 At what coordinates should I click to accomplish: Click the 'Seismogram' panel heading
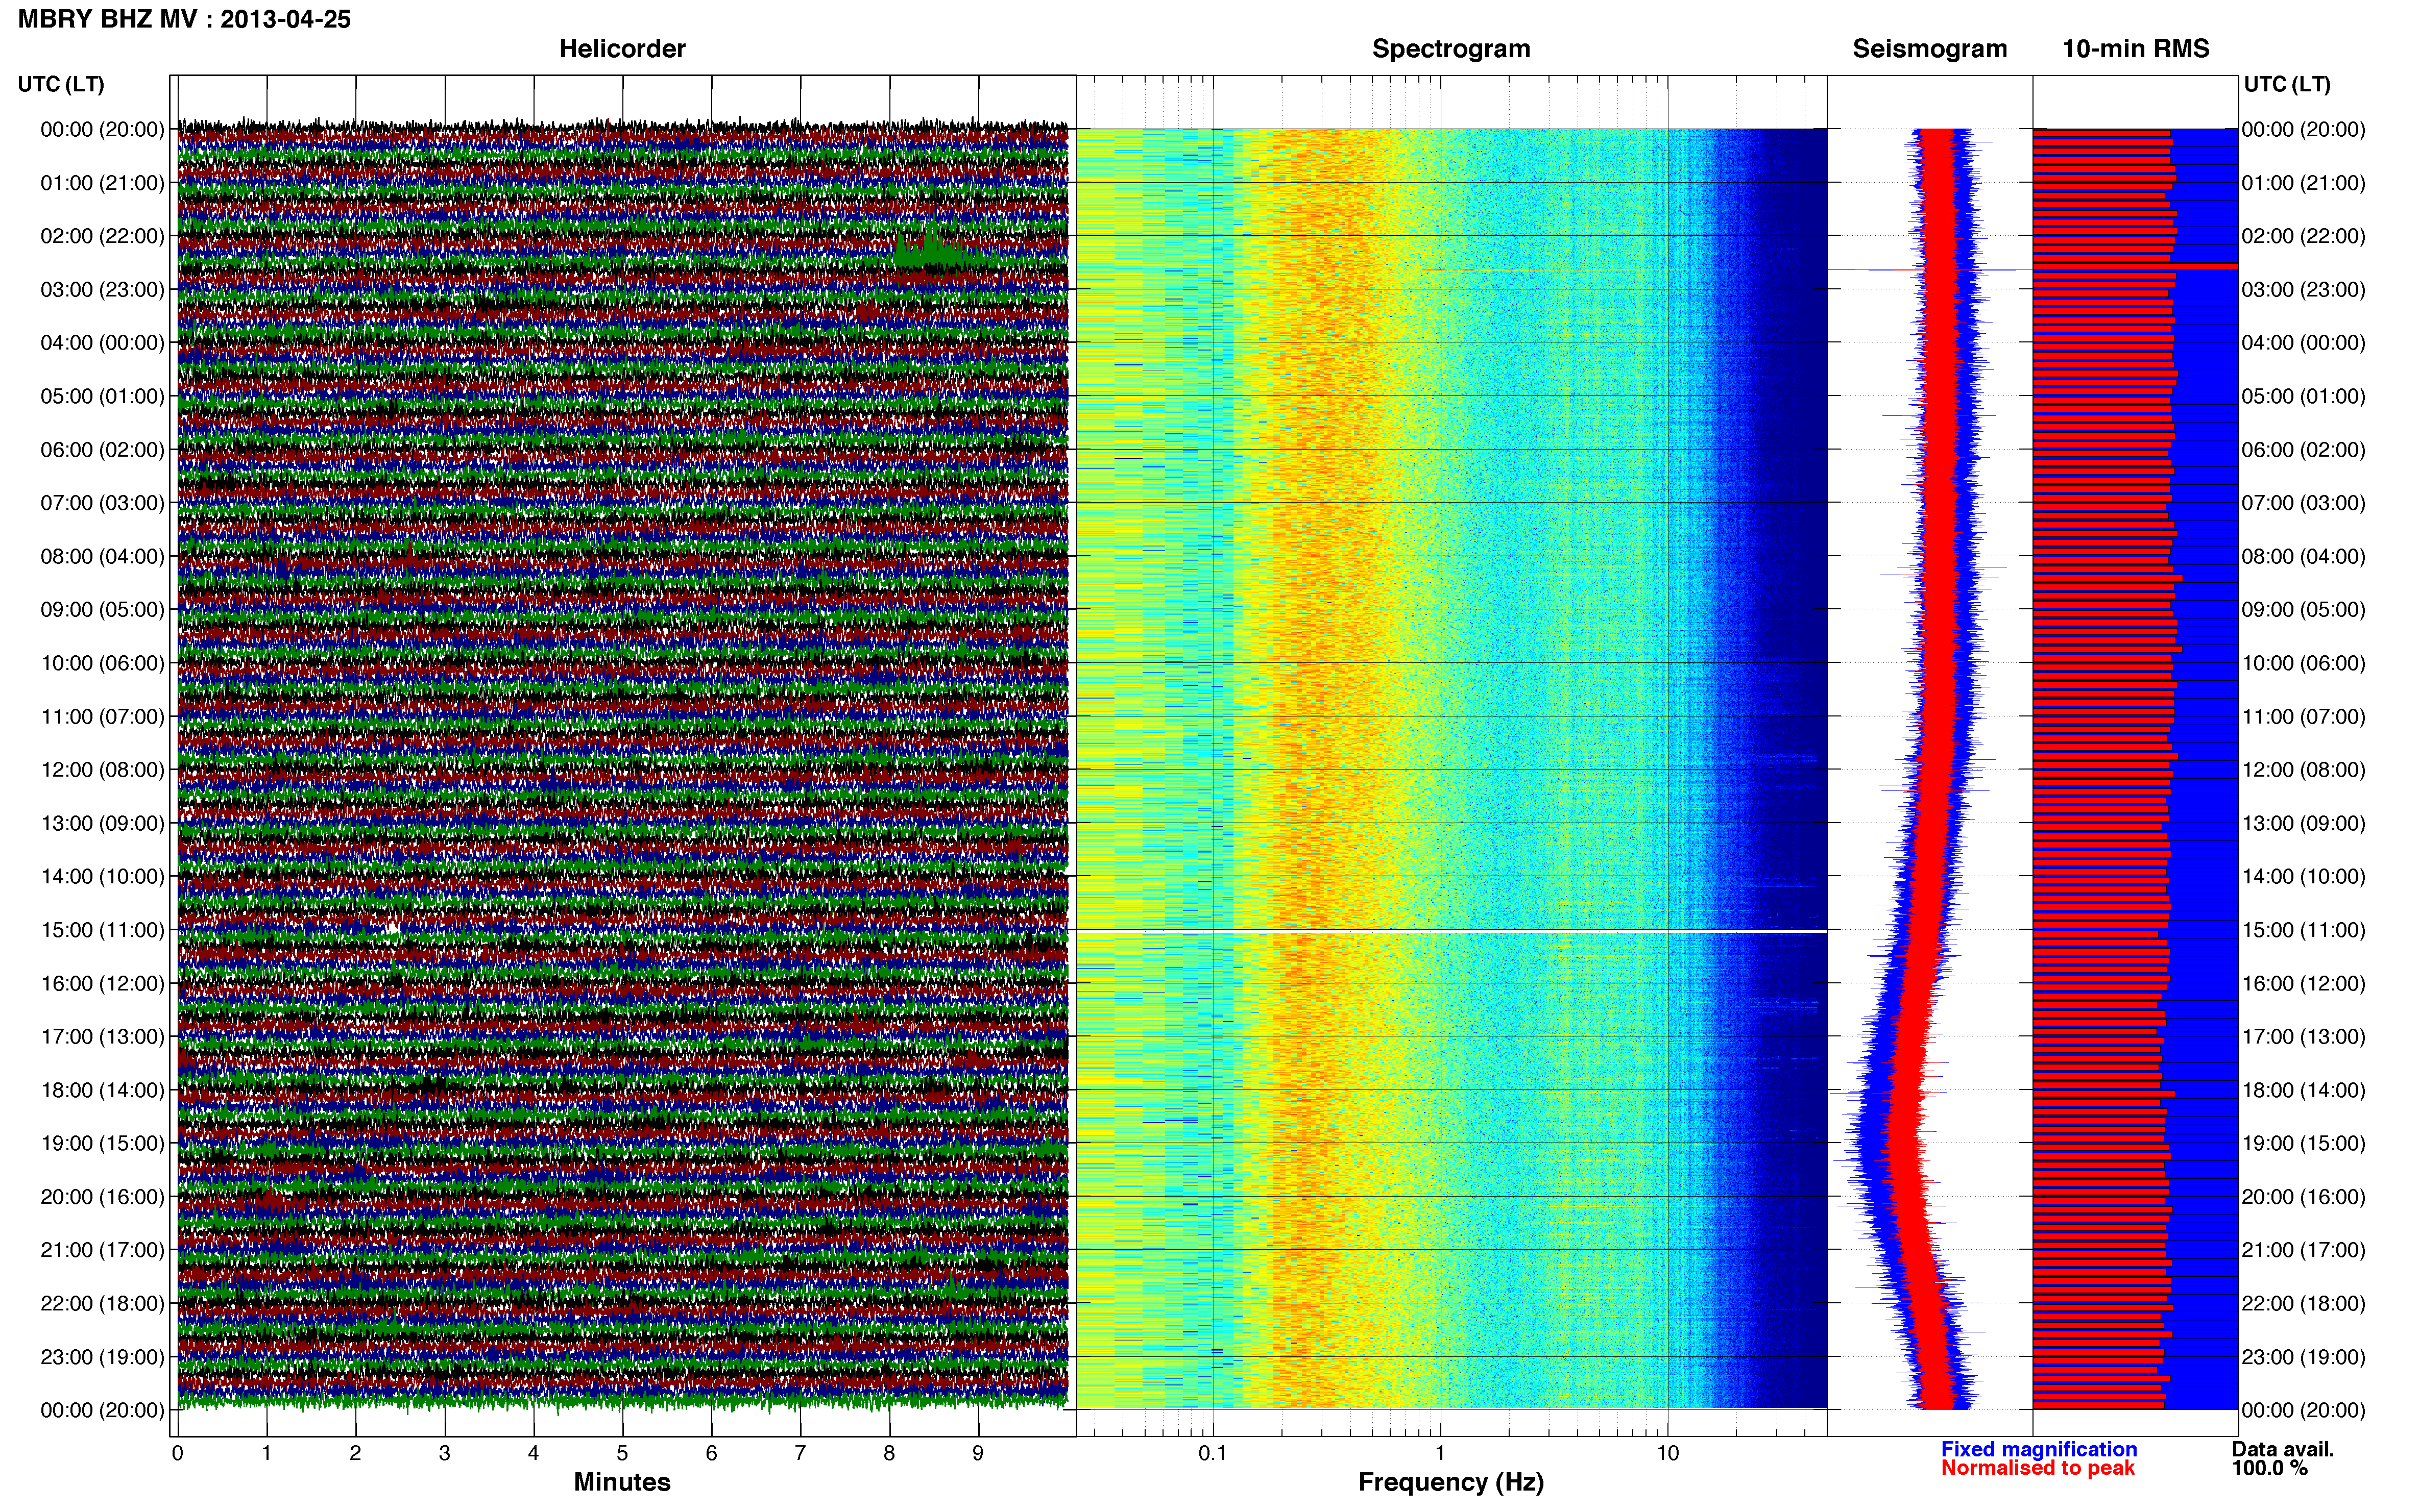(x=1930, y=49)
